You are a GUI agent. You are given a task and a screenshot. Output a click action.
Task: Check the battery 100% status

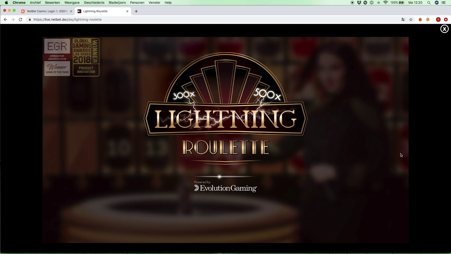[397, 2]
